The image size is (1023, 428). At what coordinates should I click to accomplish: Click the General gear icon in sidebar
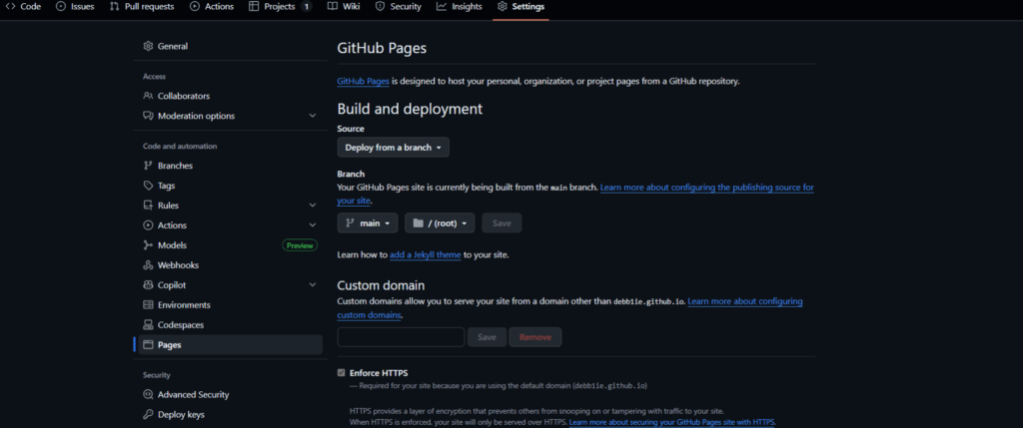(148, 46)
